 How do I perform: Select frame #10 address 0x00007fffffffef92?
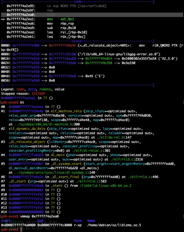[x=26, y=194]
